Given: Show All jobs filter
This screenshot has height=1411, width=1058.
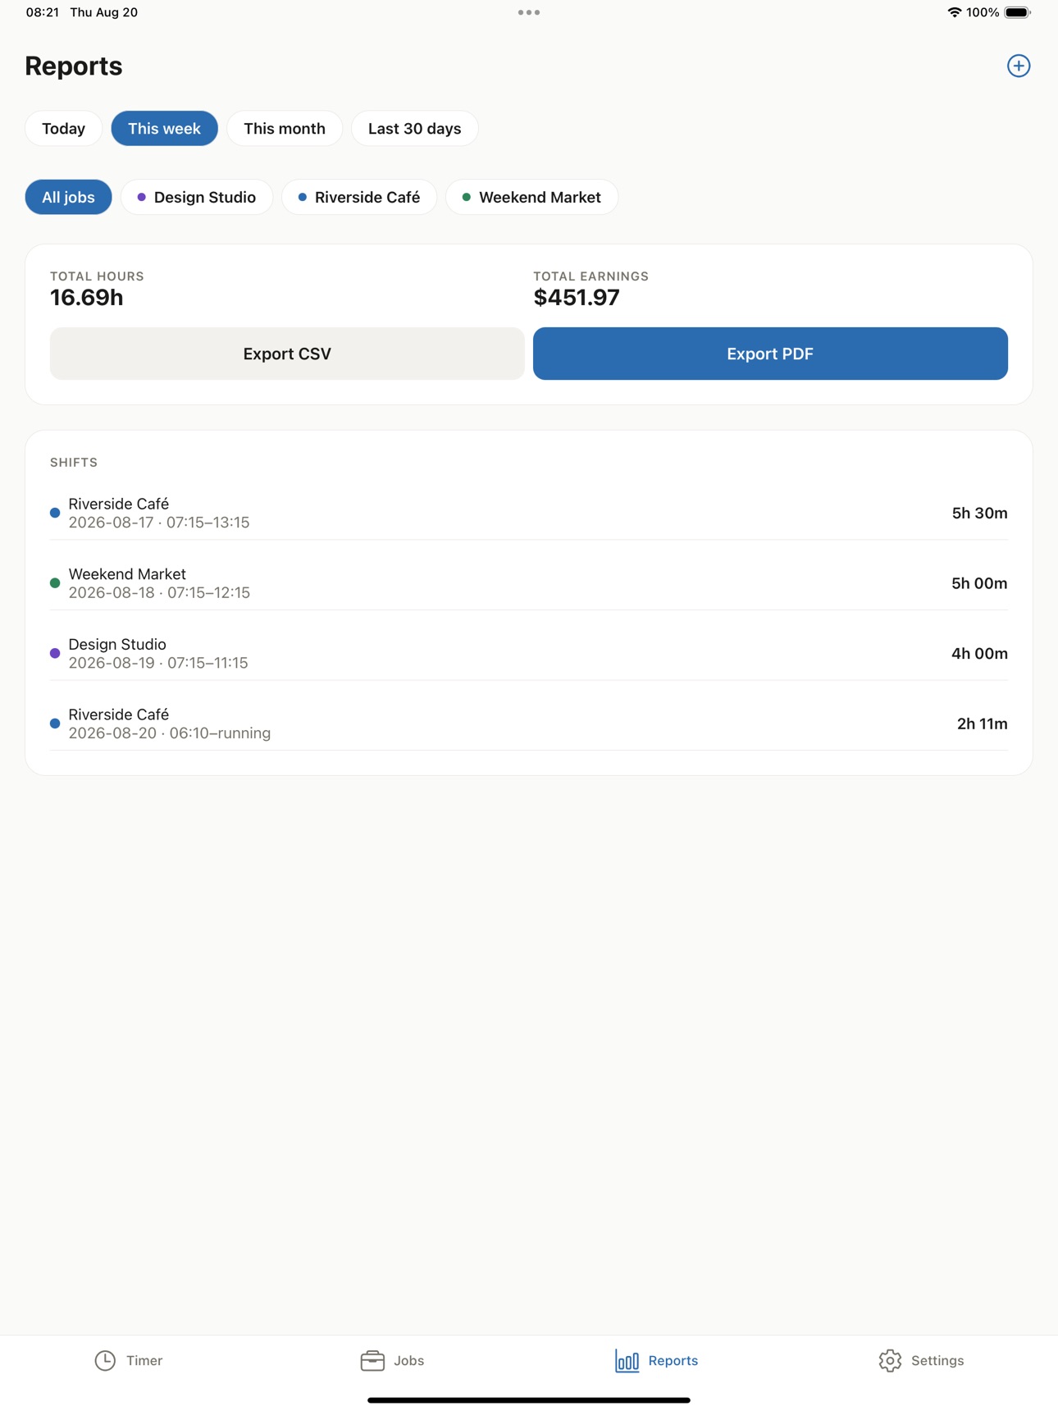Looking at the screenshot, I should pyautogui.click(x=68, y=197).
